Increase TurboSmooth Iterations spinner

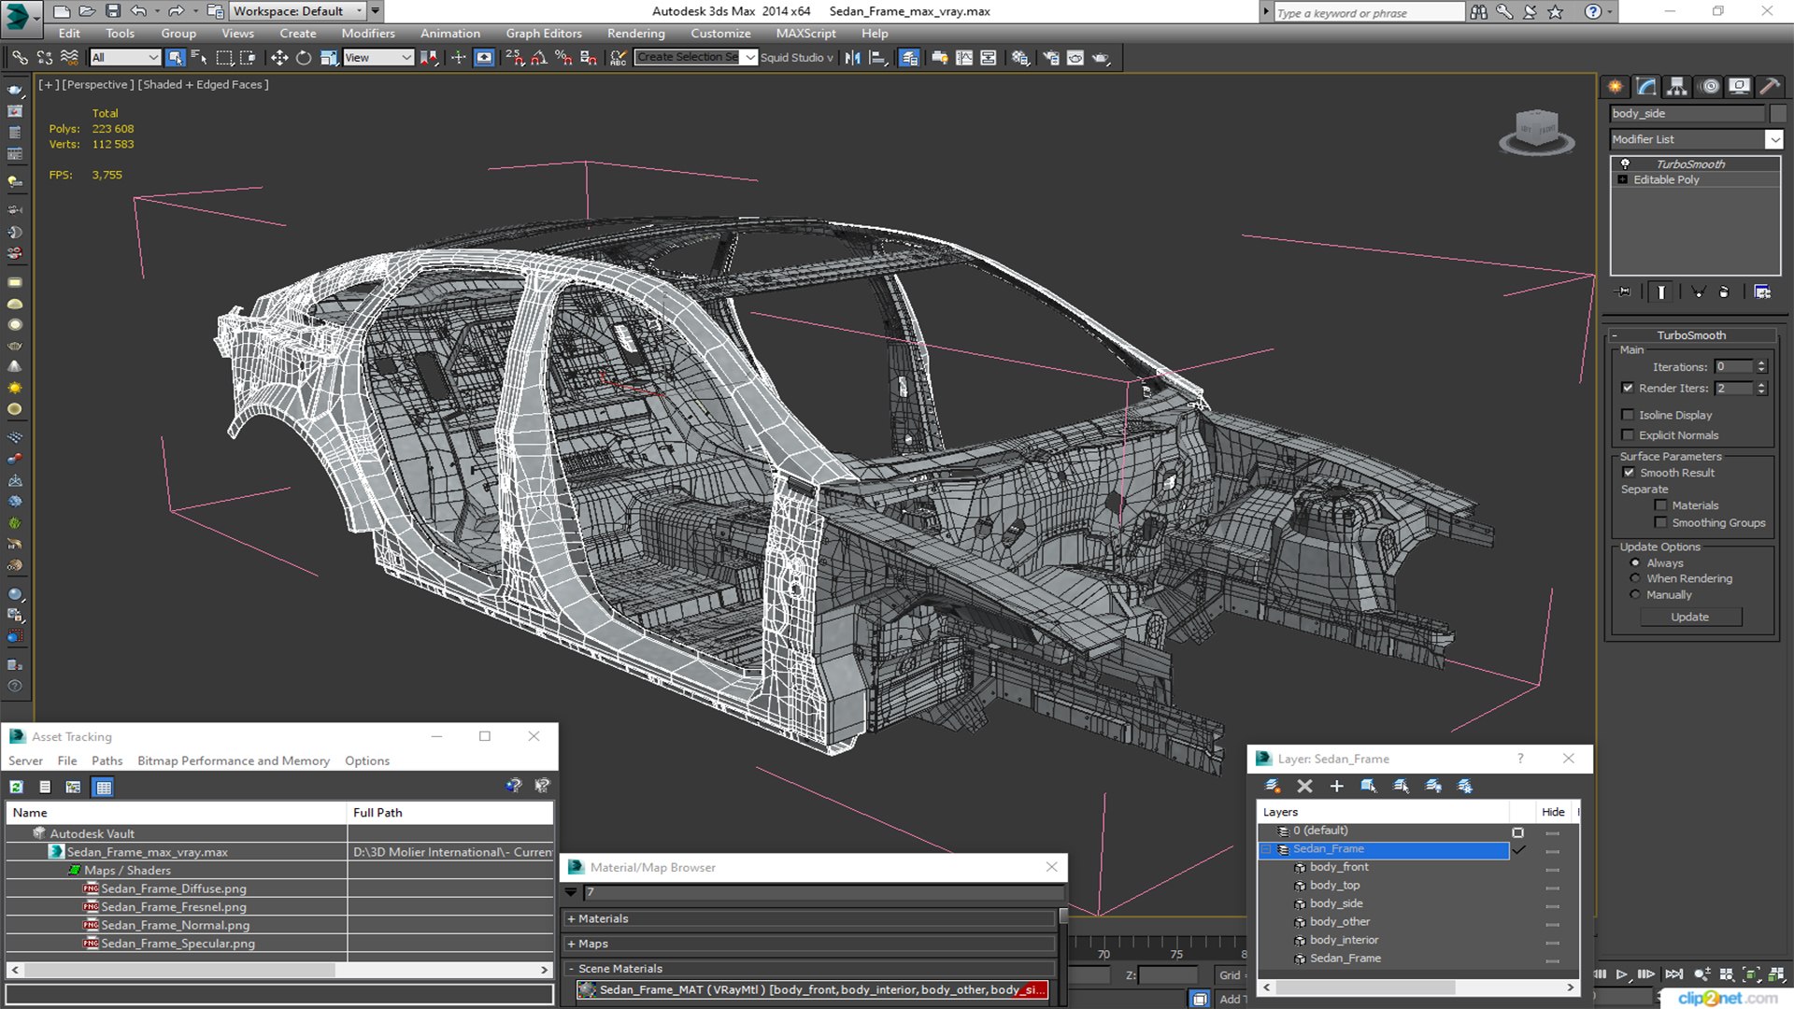pyautogui.click(x=1761, y=363)
